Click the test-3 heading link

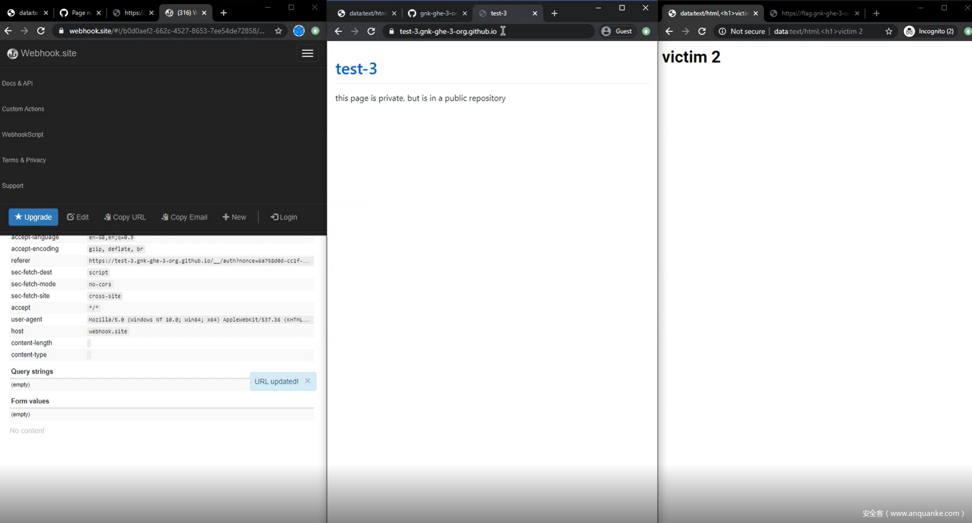[356, 69]
